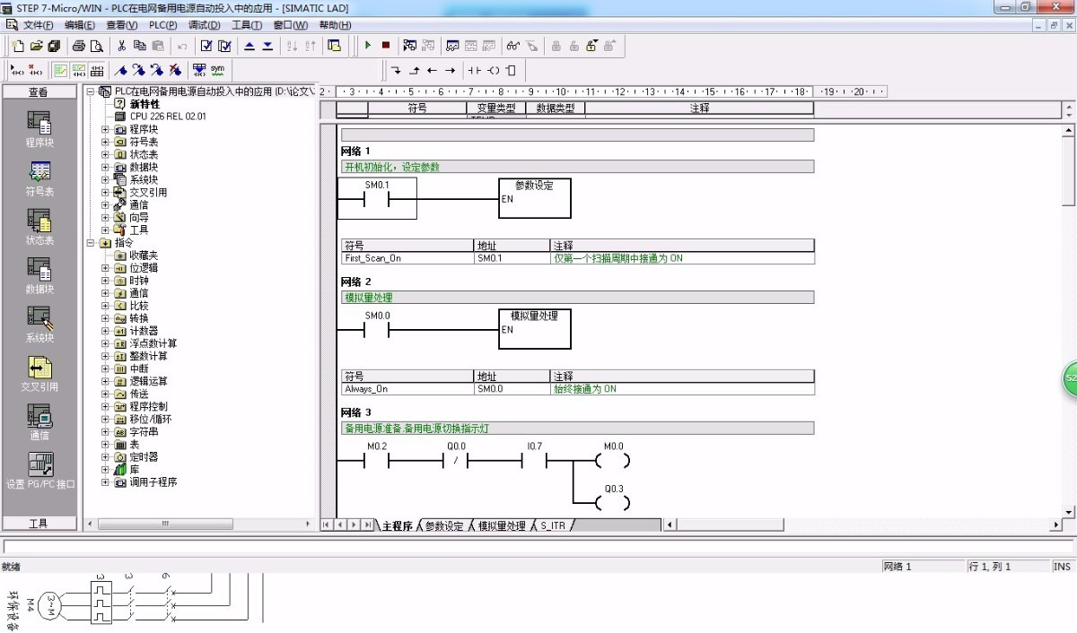Toggle network comments display icon

tap(78, 70)
